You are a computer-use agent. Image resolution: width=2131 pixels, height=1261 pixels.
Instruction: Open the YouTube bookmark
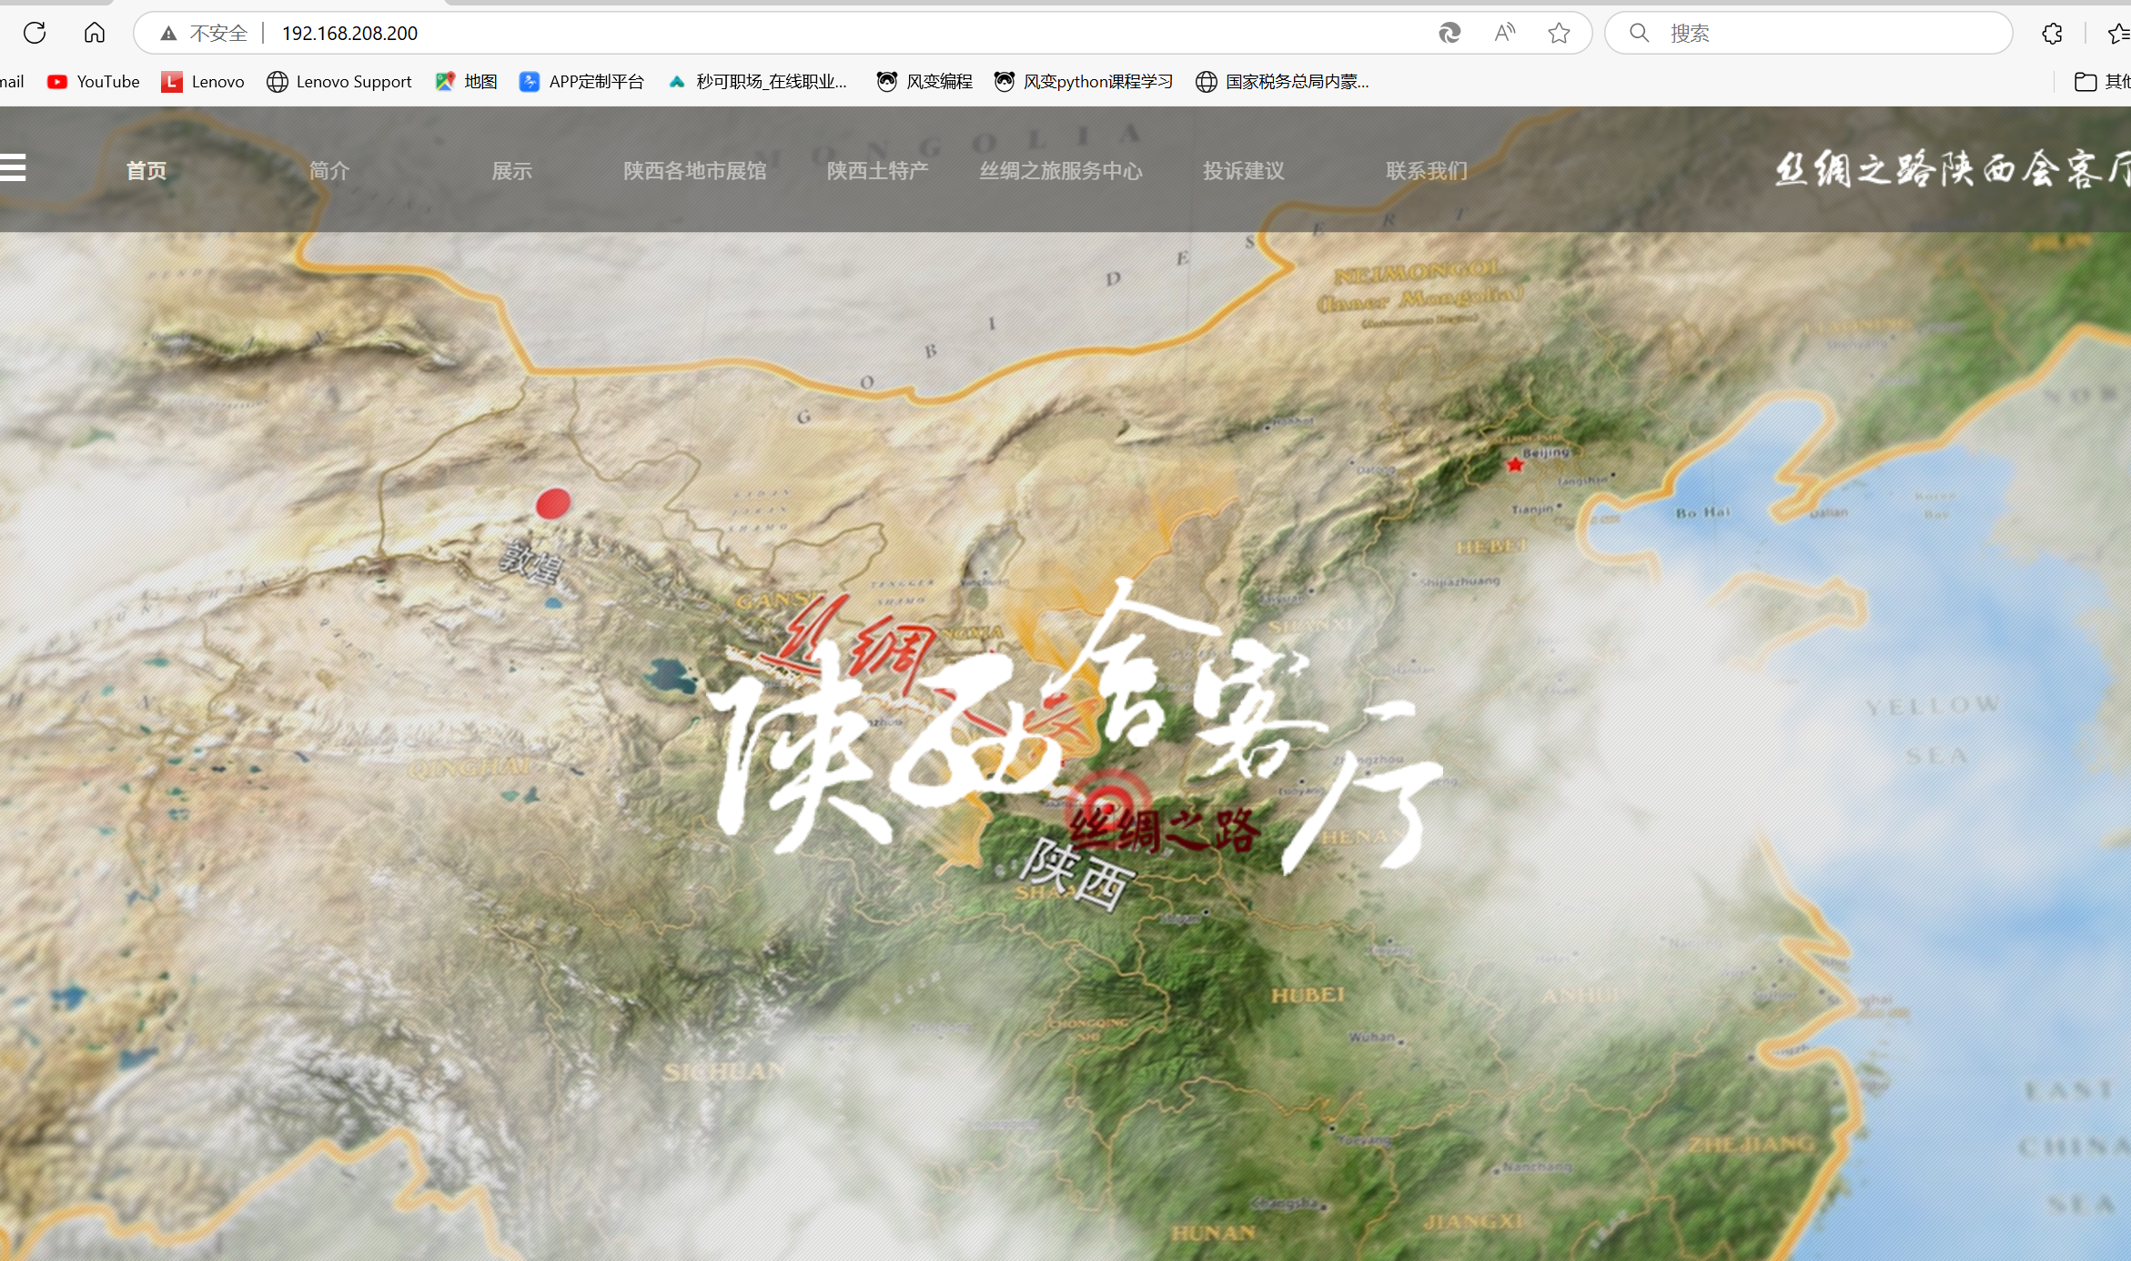(x=94, y=82)
